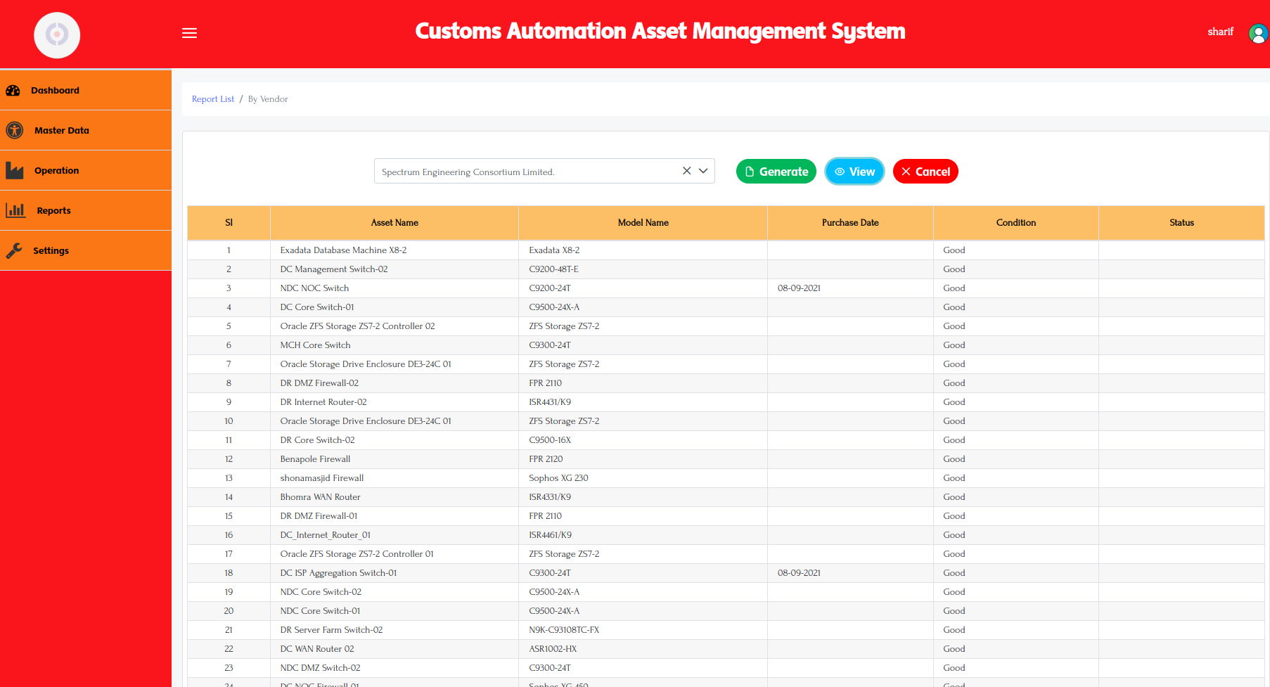Screen dimensions: 1270x687
Task: Click the Settings wrench icon
Action: click(x=14, y=251)
